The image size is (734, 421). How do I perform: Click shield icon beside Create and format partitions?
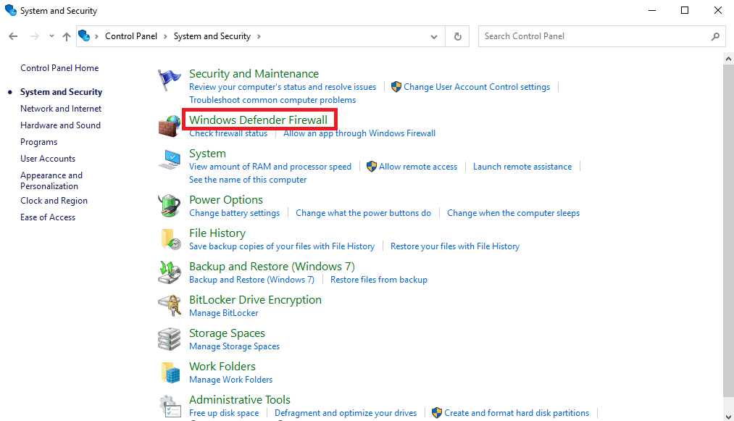point(436,412)
